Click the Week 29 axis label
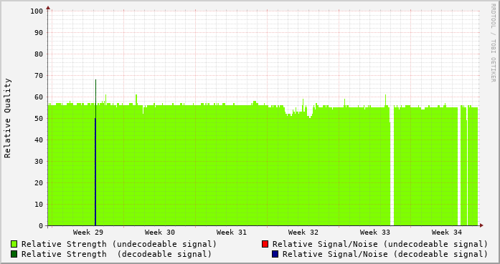This screenshot has width=500, height=264. tap(88, 233)
